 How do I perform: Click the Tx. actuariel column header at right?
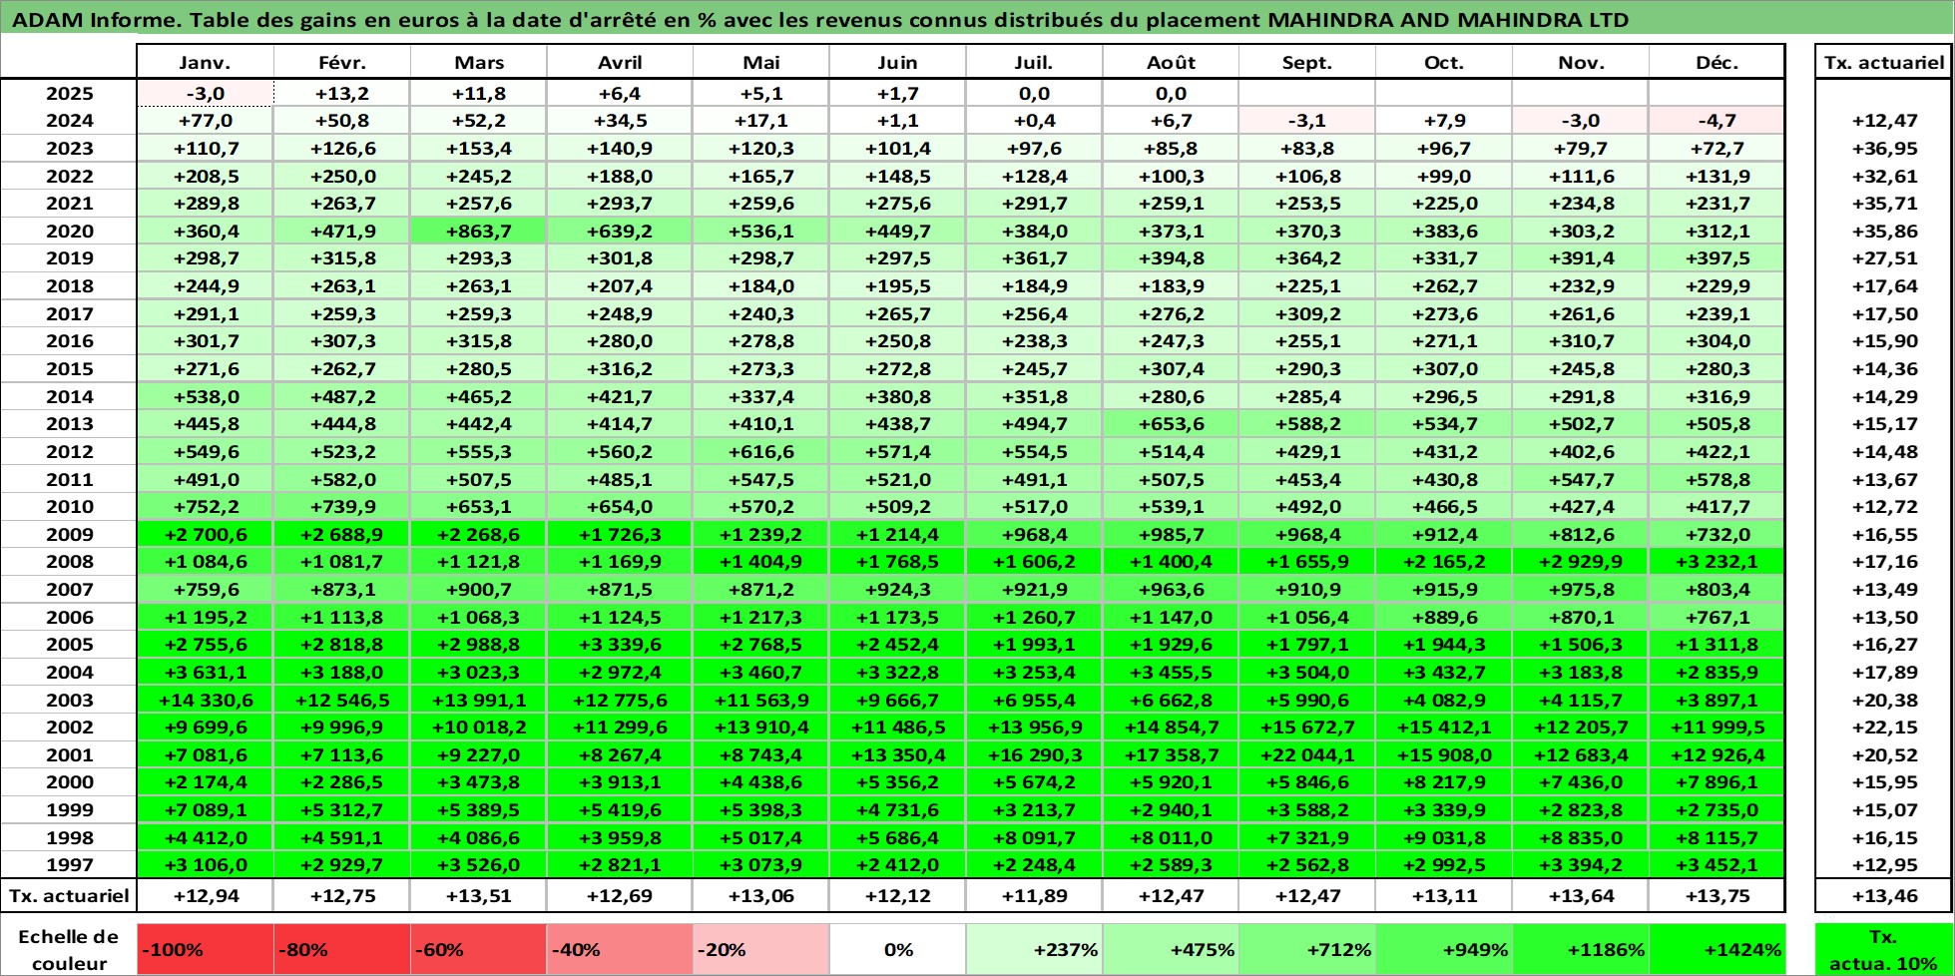coord(1884,62)
